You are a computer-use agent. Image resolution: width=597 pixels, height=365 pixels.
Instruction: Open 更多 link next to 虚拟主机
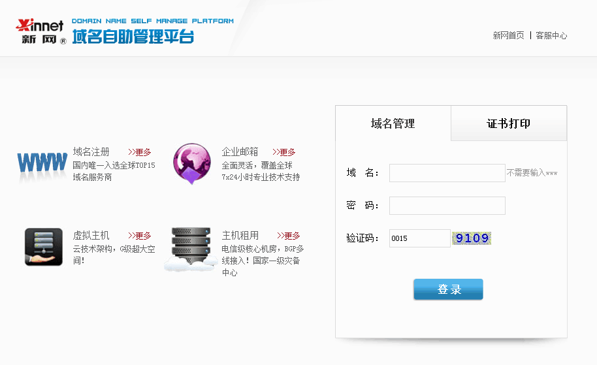140,236
